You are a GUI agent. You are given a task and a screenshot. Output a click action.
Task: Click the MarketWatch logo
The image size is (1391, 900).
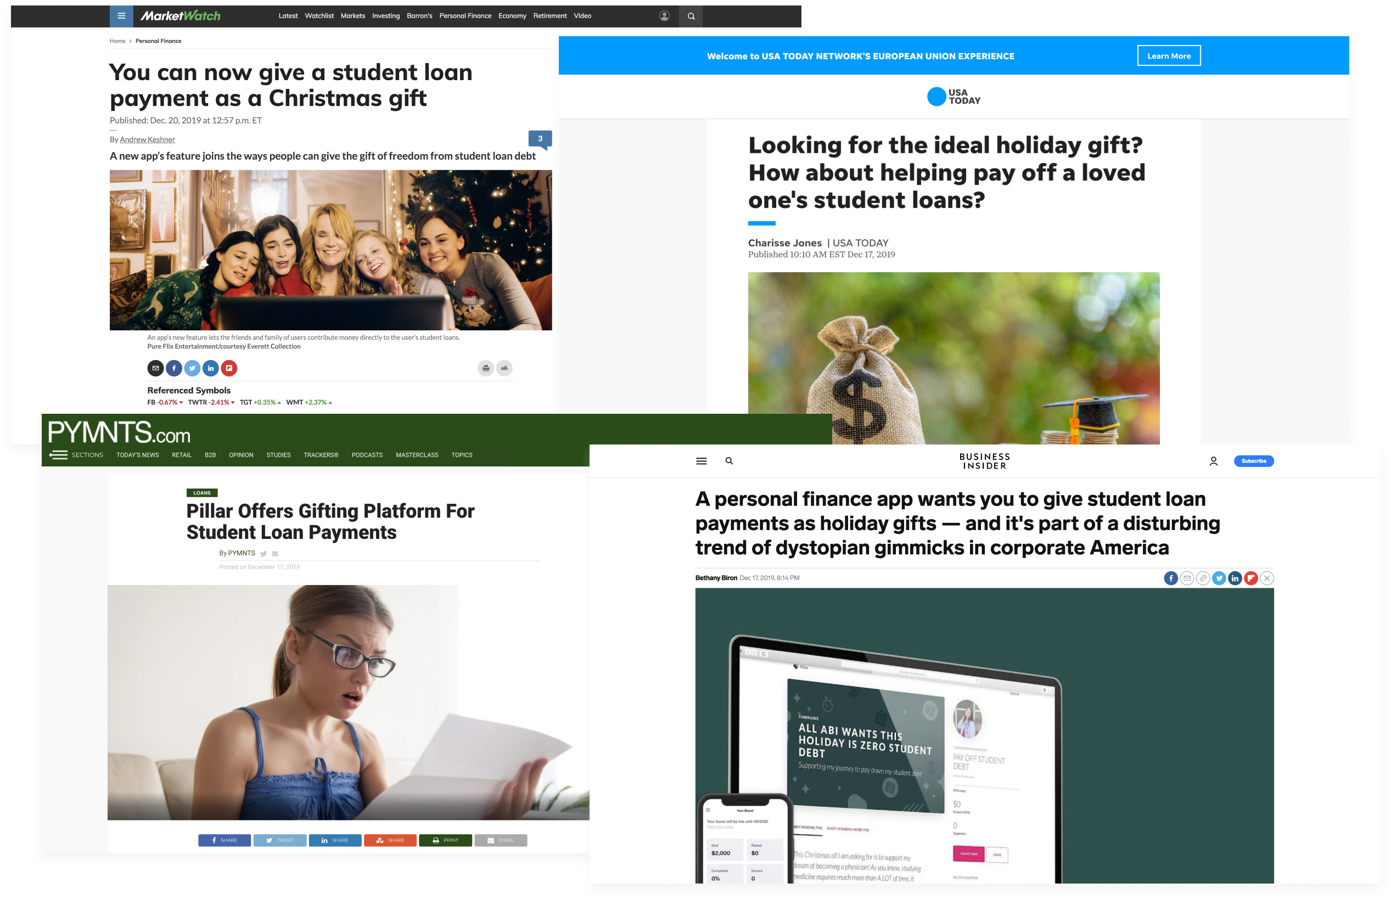click(x=181, y=16)
